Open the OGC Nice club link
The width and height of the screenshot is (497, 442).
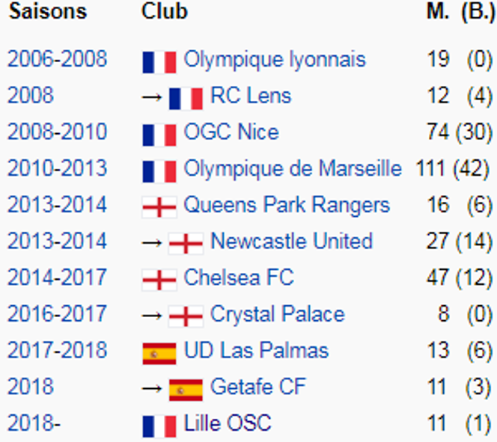click(231, 132)
